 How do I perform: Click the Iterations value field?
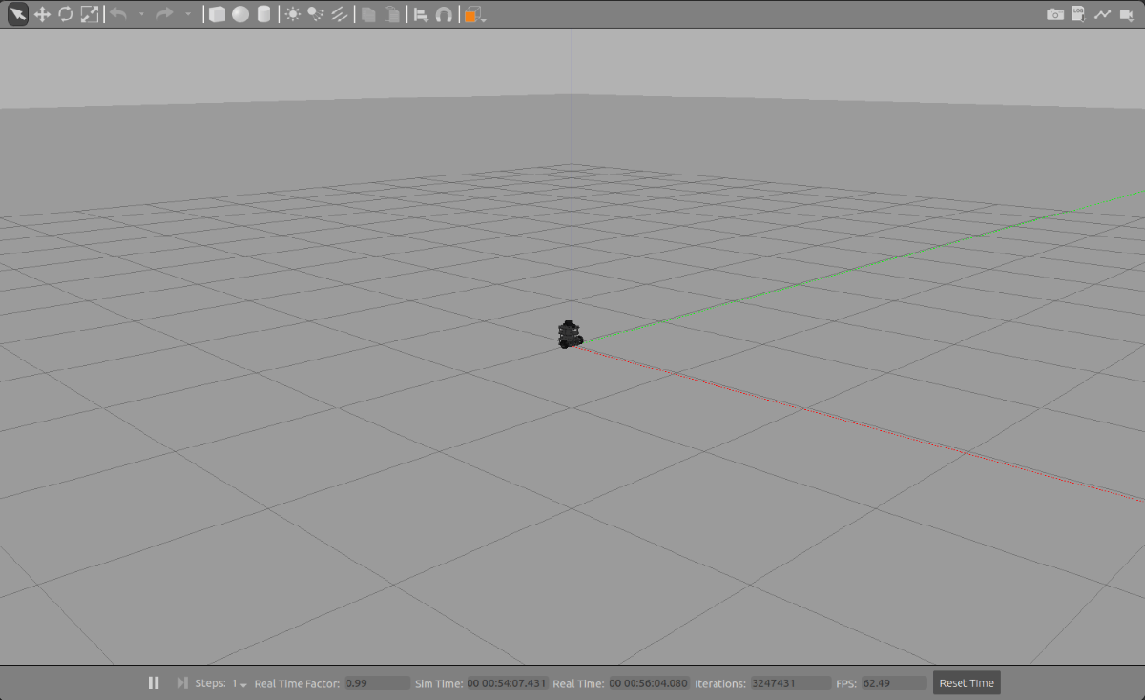pos(790,683)
